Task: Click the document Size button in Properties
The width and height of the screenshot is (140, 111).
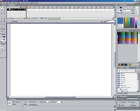Action: (x=33, y=102)
